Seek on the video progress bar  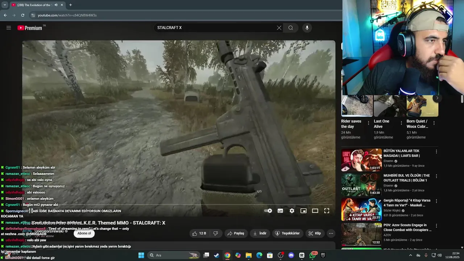pos(179,205)
